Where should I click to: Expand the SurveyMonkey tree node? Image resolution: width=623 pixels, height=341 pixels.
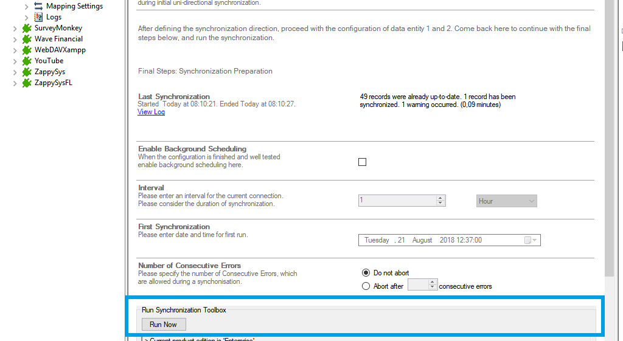pyautogui.click(x=15, y=28)
